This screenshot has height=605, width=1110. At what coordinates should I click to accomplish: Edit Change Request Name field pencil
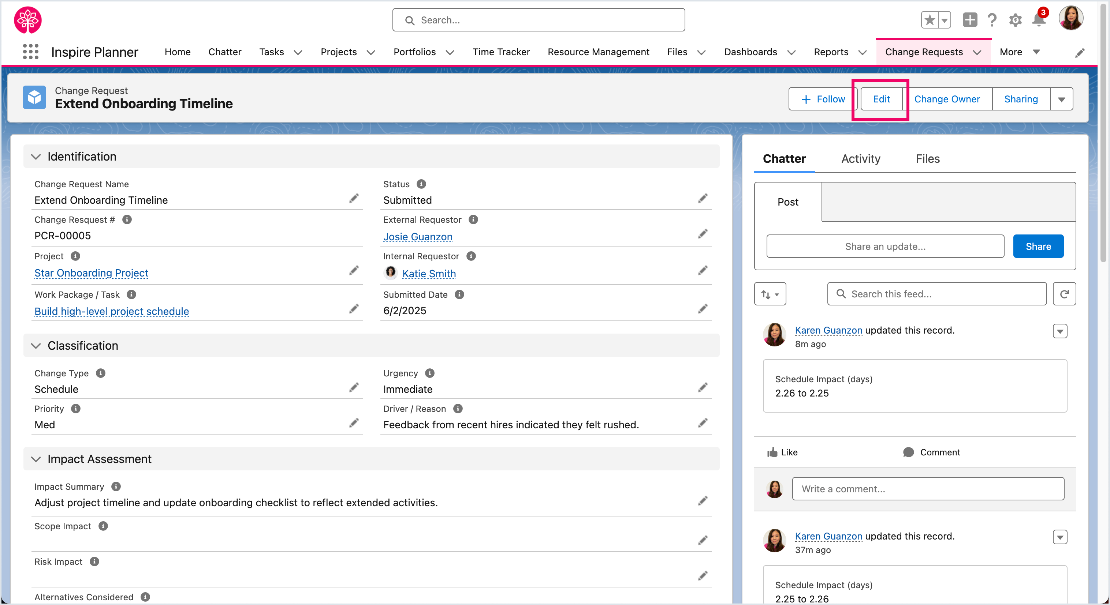(x=354, y=199)
